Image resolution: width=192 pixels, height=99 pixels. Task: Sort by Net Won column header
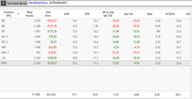48,14
